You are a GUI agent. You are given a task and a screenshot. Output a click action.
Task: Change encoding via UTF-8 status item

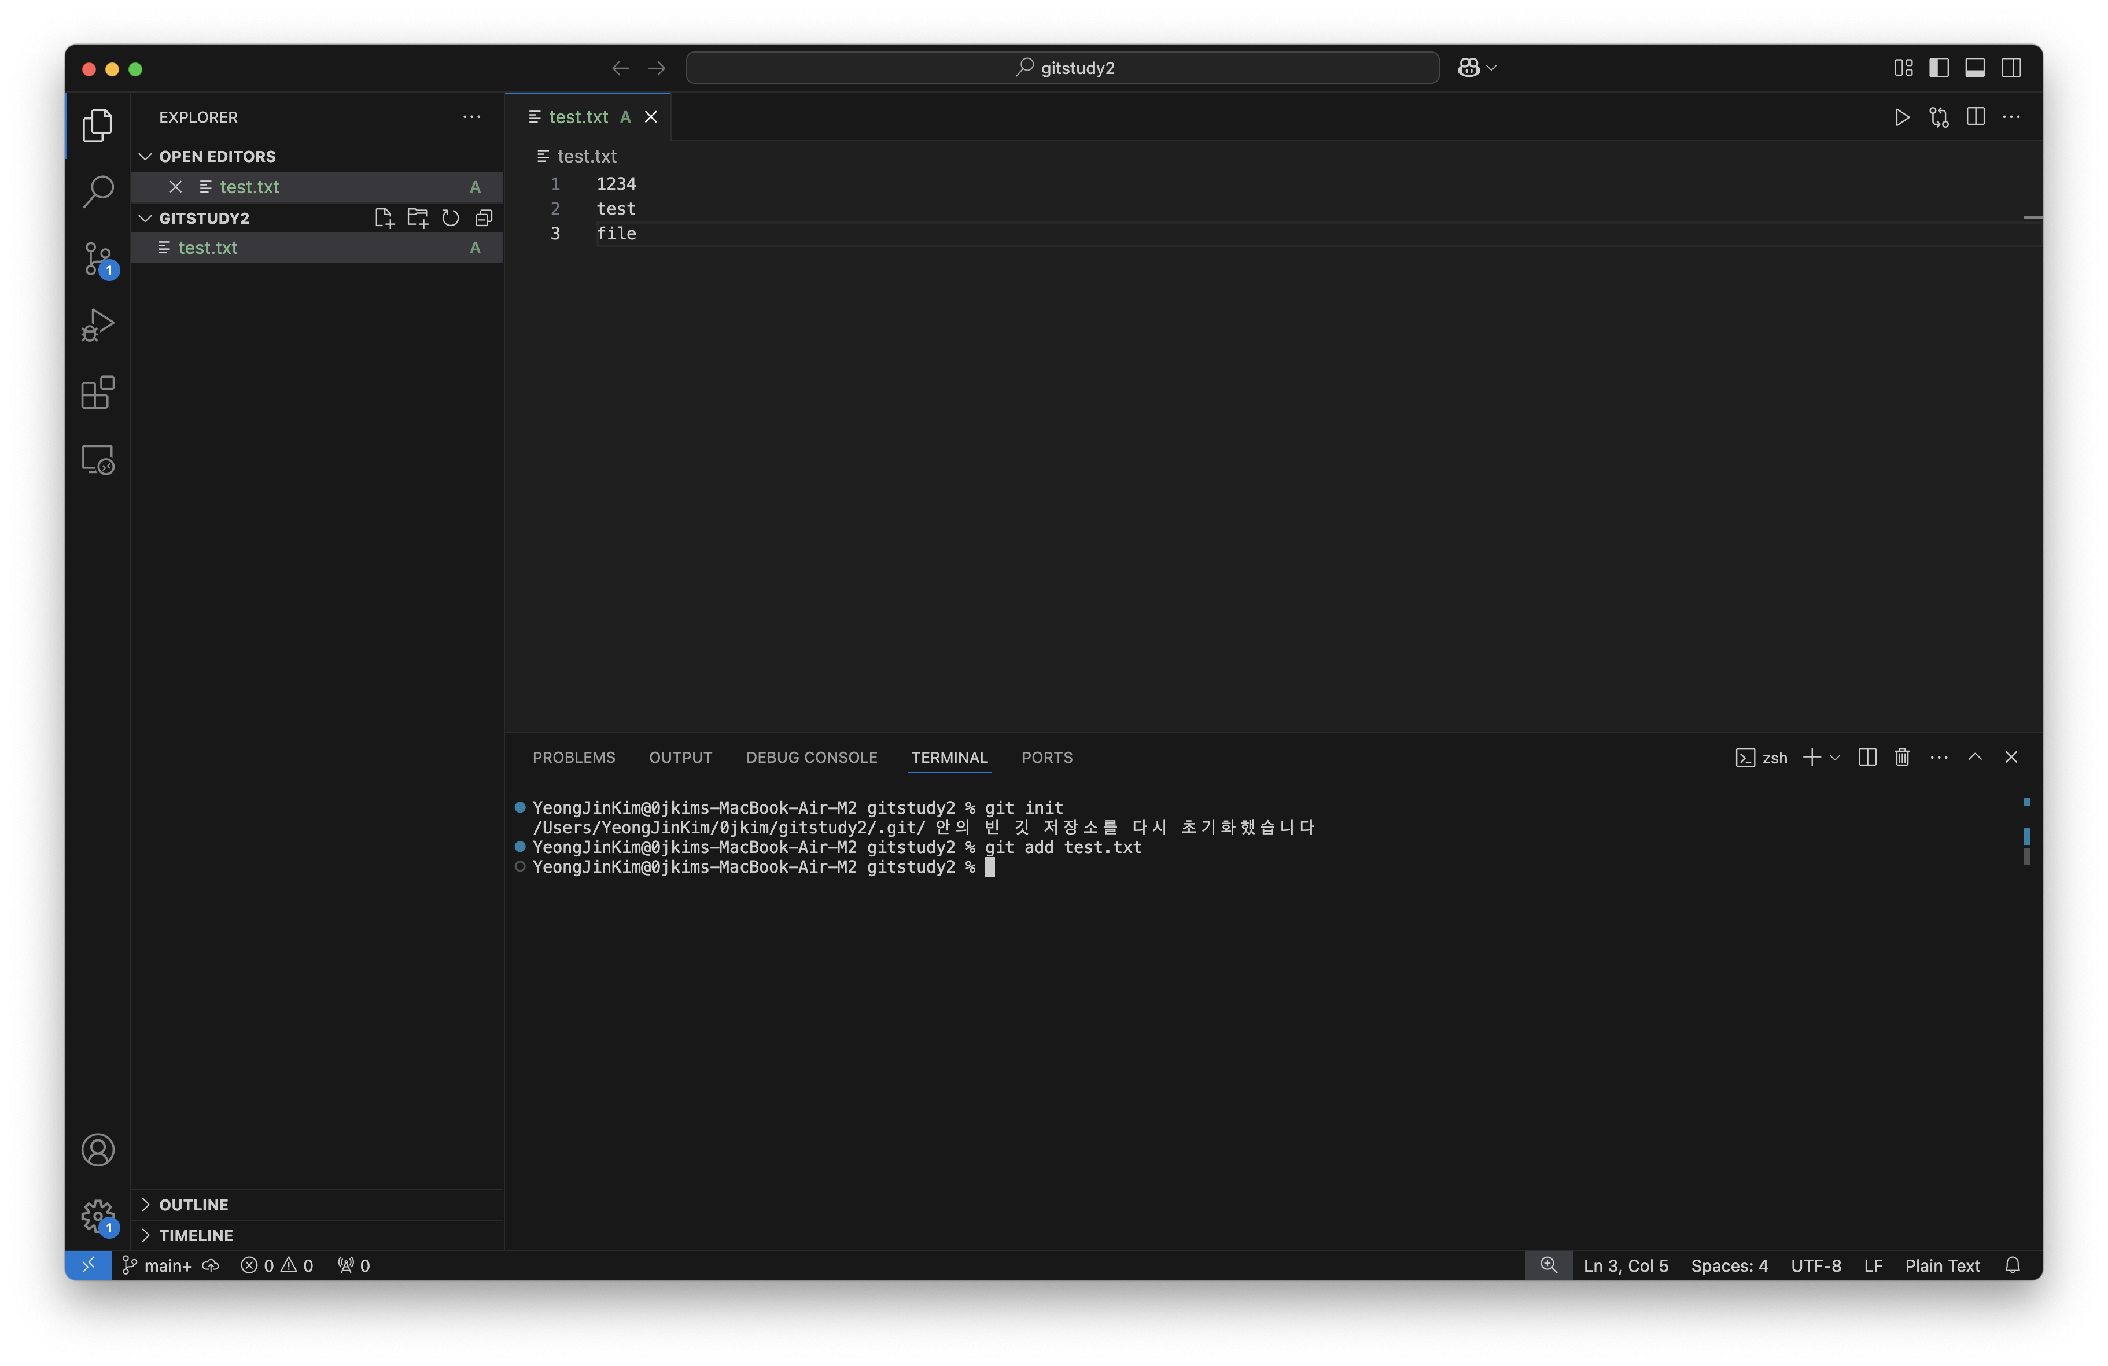click(1816, 1266)
